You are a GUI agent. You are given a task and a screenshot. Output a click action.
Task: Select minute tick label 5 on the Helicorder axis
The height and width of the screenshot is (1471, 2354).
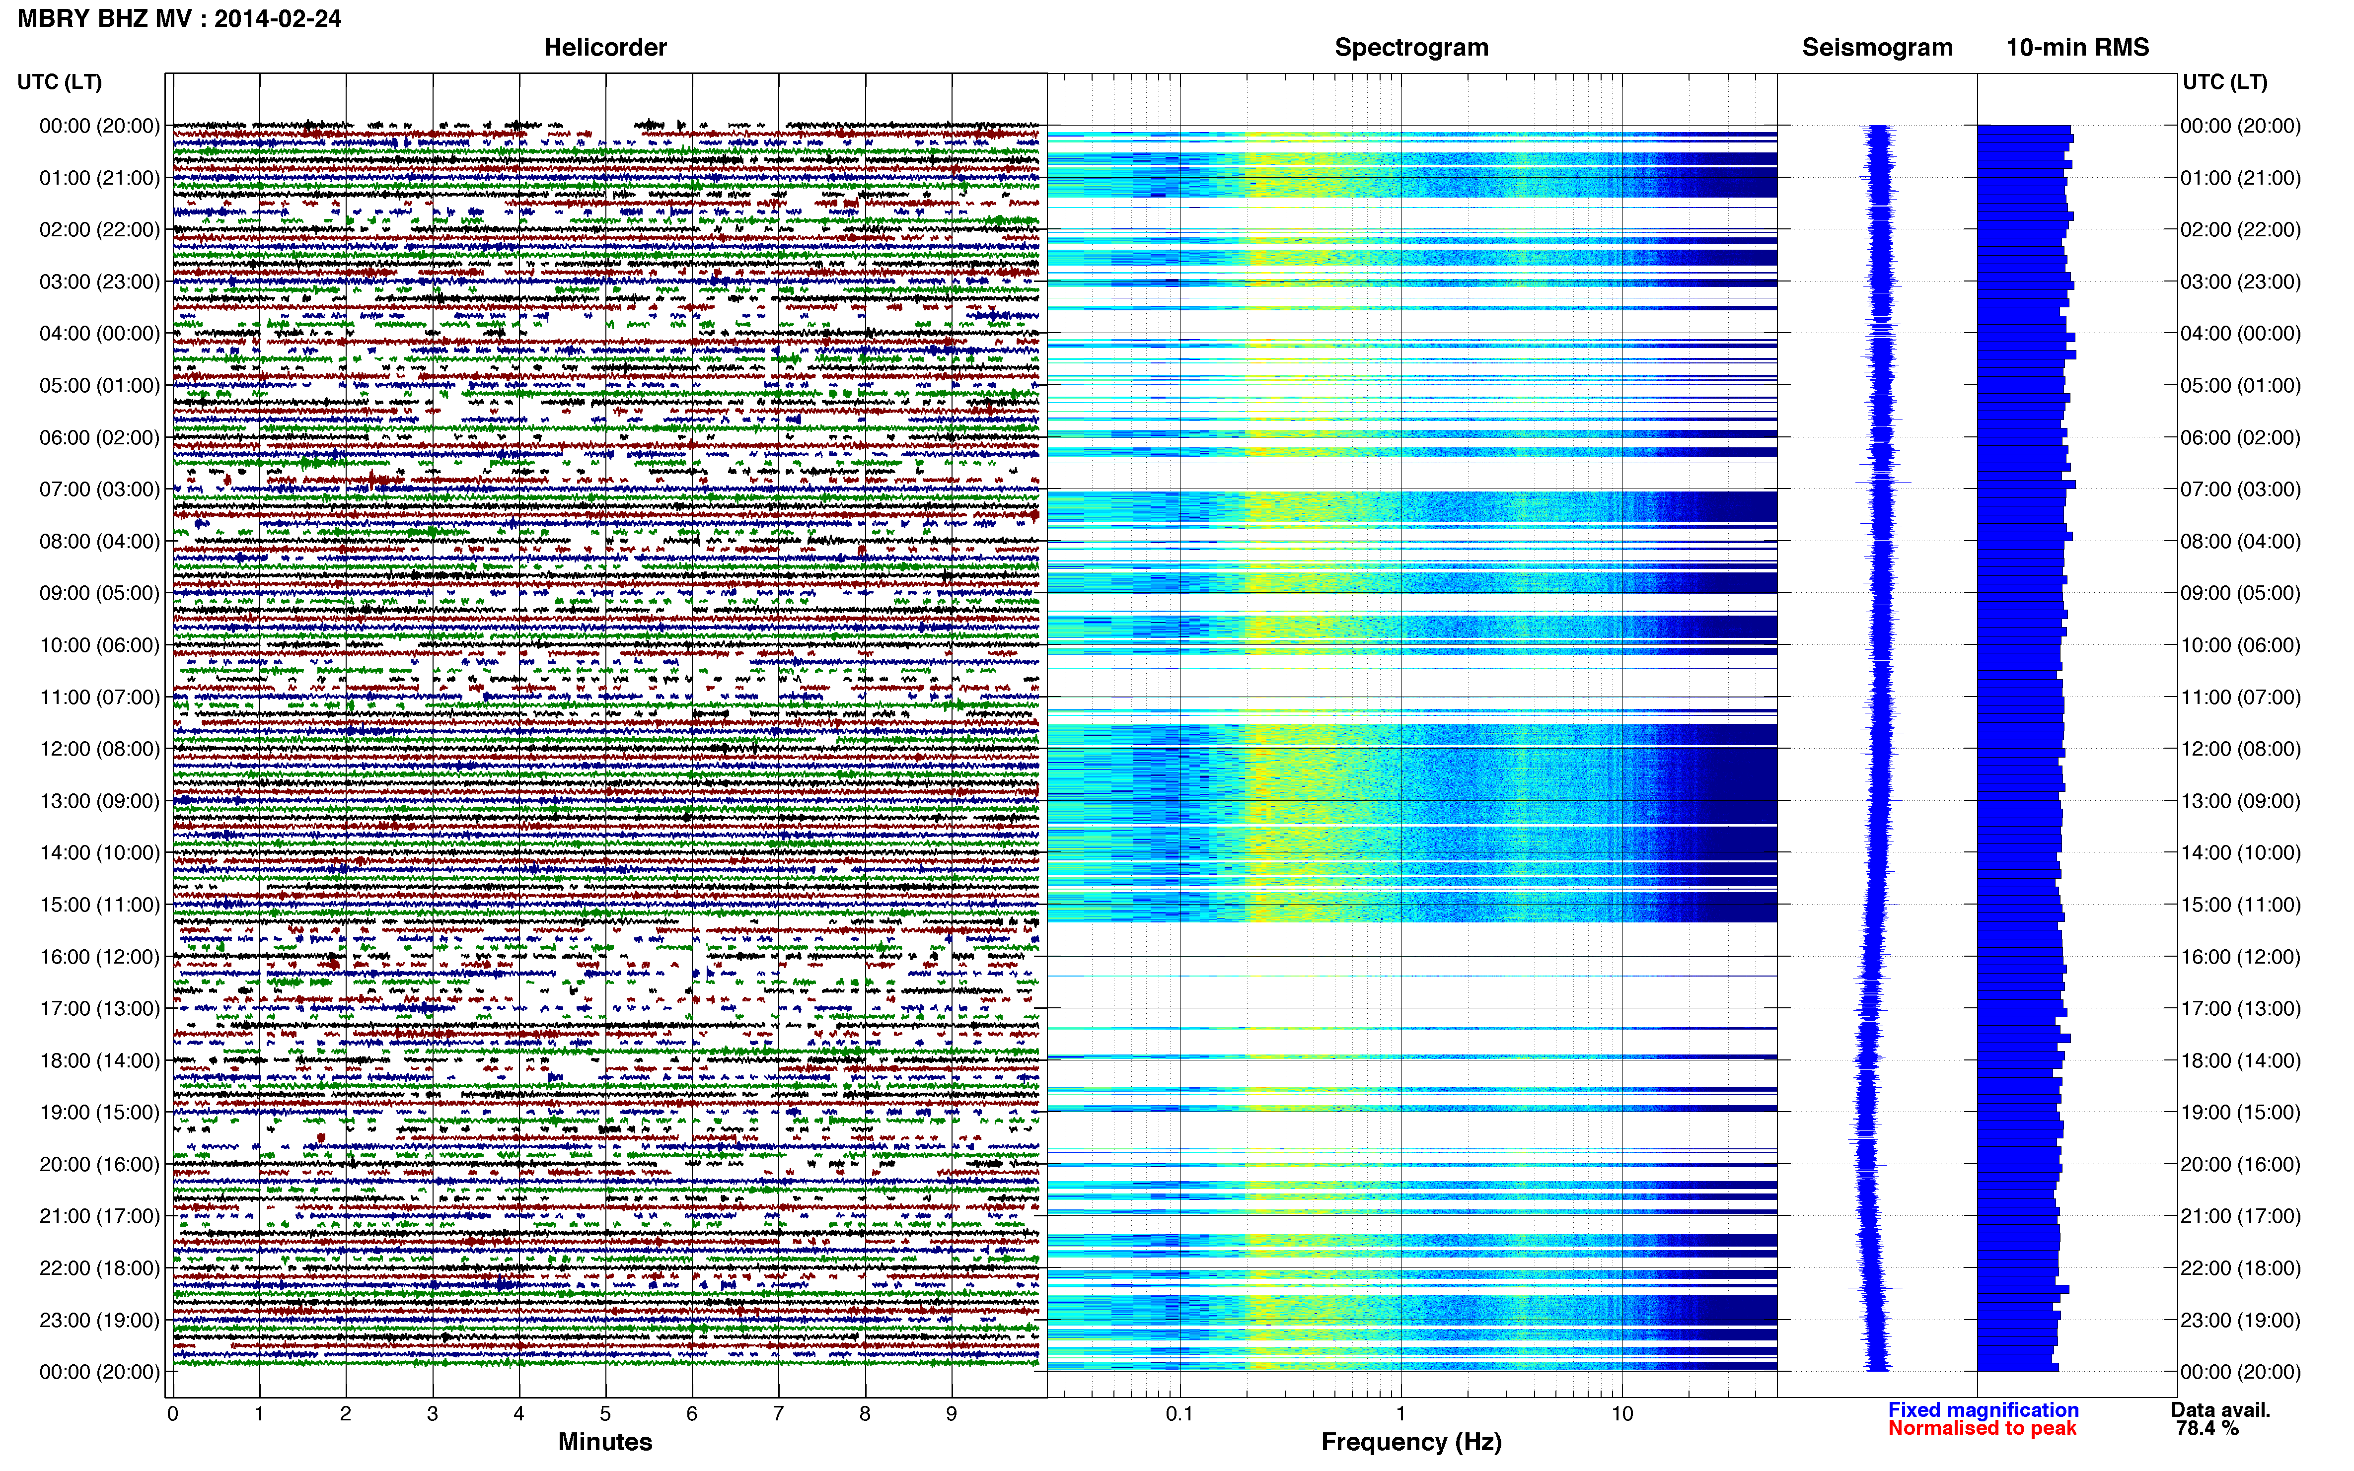(605, 1413)
